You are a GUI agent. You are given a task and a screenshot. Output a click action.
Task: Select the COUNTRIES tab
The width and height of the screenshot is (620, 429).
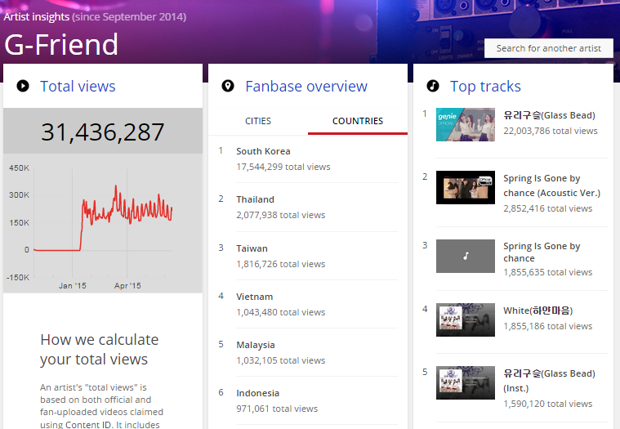coord(358,121)
